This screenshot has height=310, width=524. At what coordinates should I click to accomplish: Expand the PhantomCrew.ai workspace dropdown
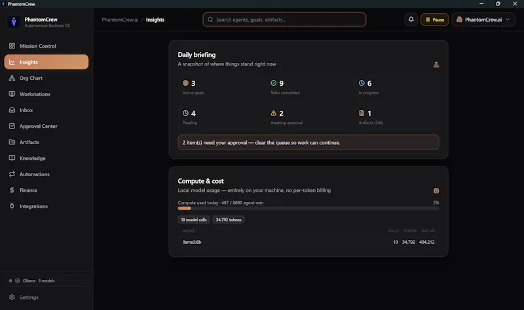483,20
